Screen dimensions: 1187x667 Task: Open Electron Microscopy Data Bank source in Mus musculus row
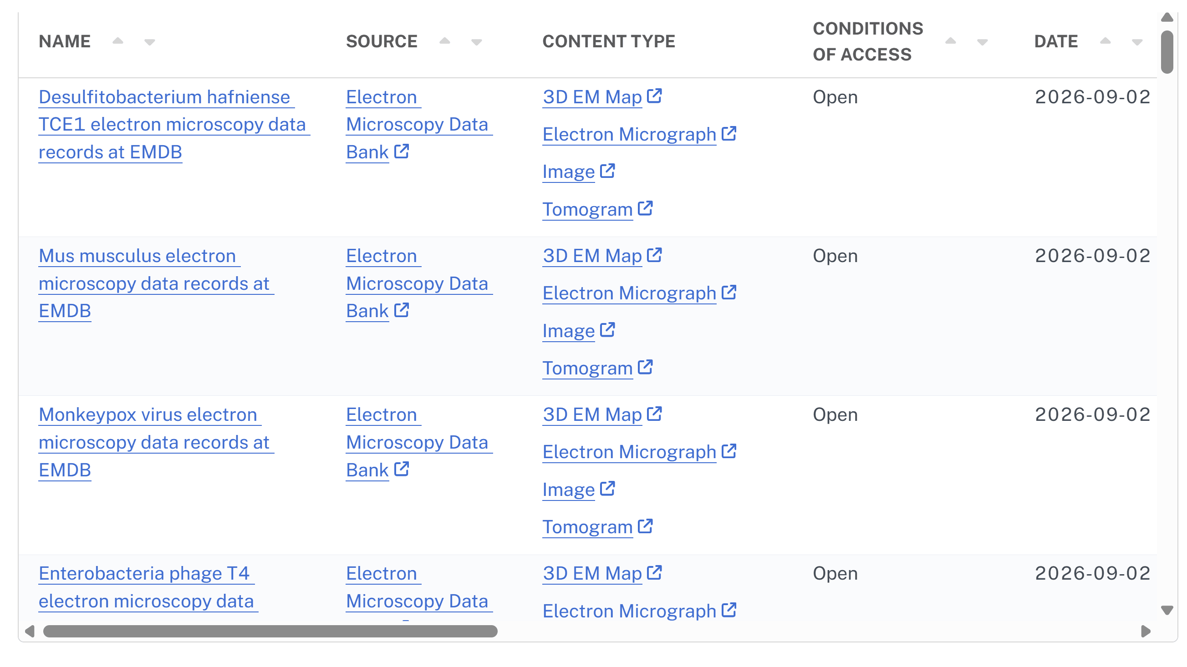[x=419, y=283]
